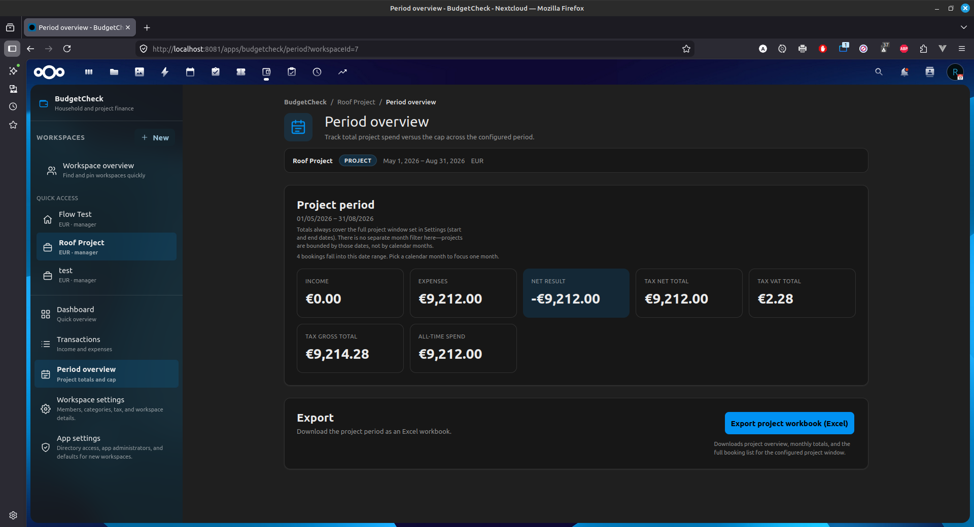
Task: Open the BudgetCheck wallet icon in top bar
Action: (266, 72)
